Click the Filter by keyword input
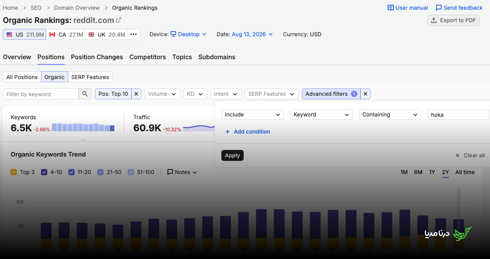Screen dimensions: 490x259 coord(41,94)
